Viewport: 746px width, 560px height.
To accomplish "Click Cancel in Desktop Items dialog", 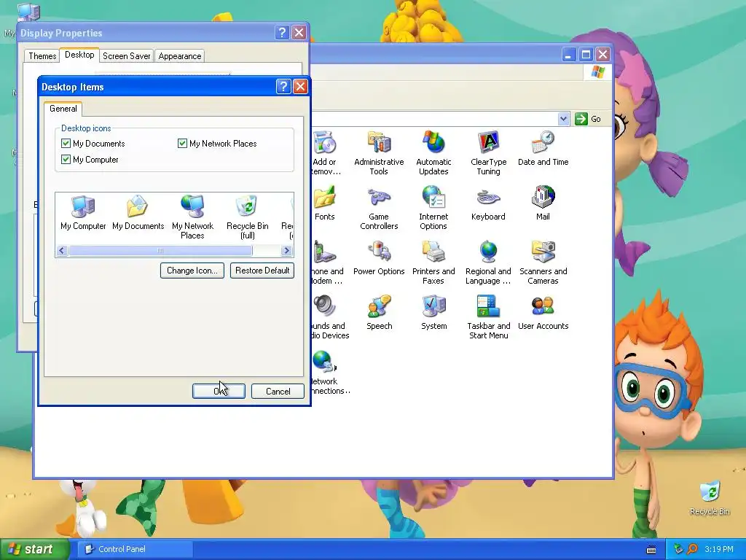I will coord(278,391).
